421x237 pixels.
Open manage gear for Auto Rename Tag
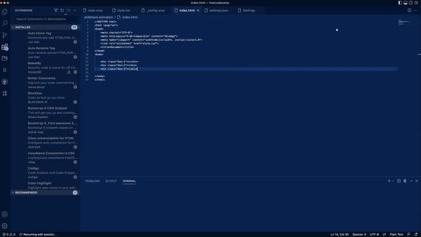76,57
